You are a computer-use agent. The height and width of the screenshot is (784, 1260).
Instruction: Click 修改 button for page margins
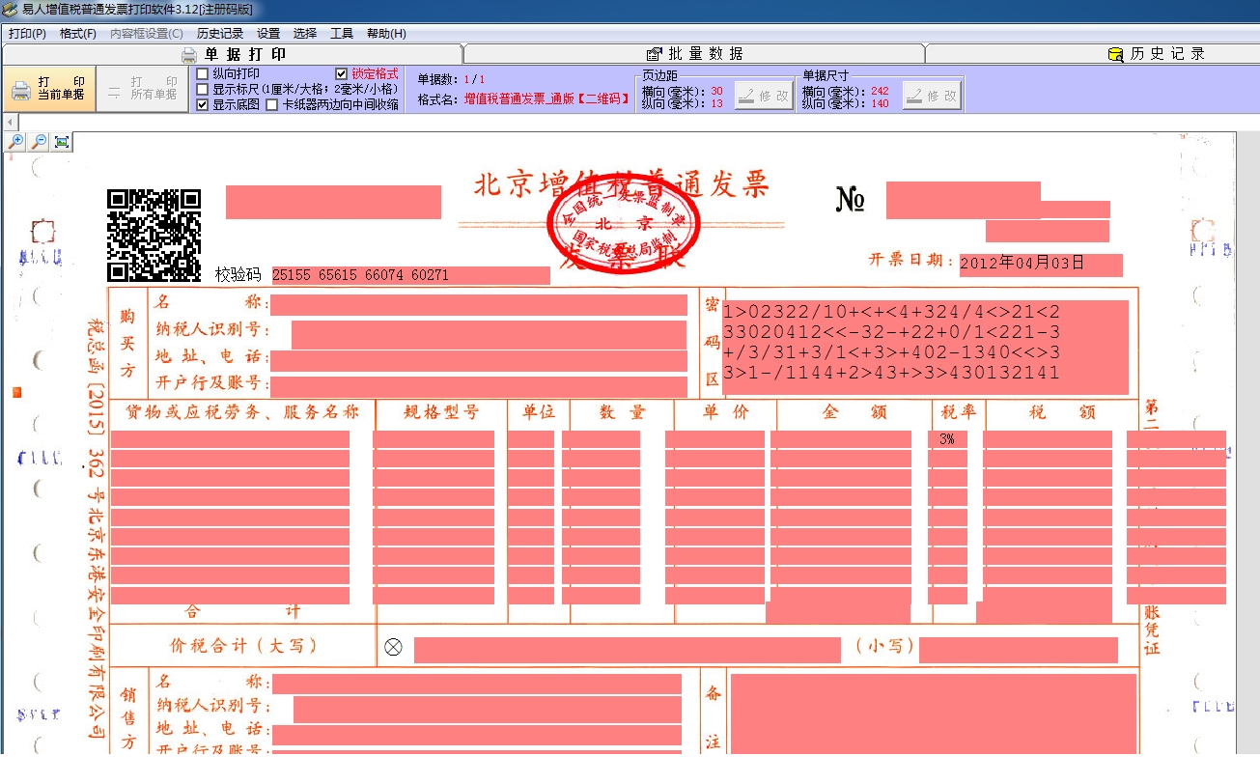[764, 96]
